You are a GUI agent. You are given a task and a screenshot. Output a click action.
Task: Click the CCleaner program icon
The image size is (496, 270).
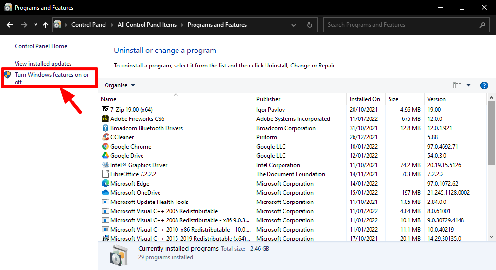click(106, 137)
